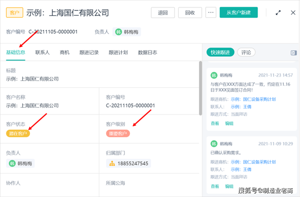Click the timestamp 2021-11-09 10:29

point(275,144)
